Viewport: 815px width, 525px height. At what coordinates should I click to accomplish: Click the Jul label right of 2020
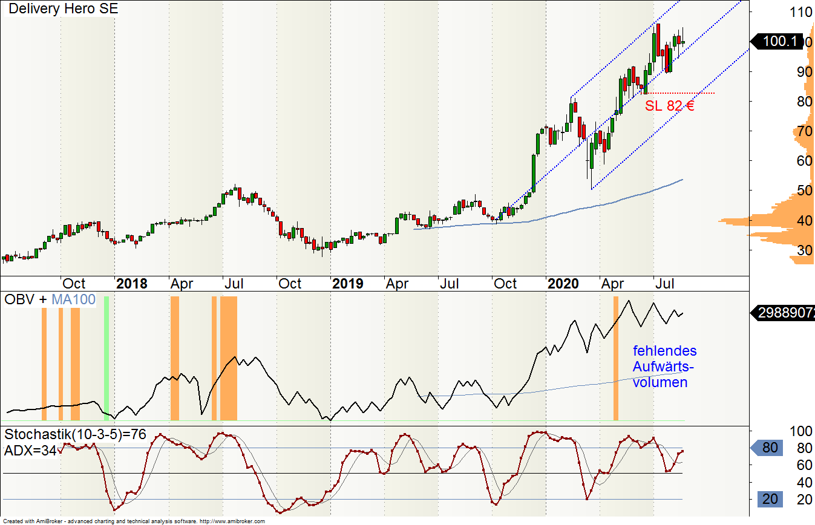pos(664,283)
